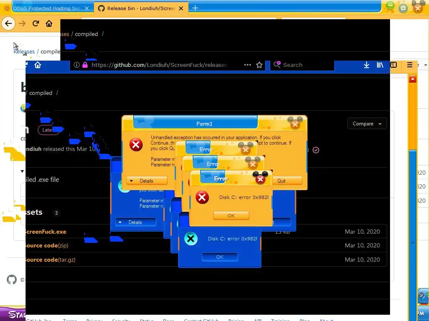The width and height of the screenshot is (429, 321).
Task: Reload the page with the refresh icon
Action: click(x=36, y=23)
